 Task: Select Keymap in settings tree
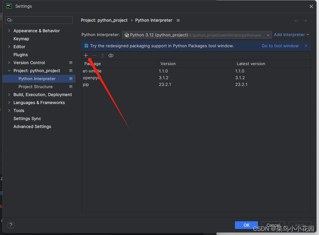[x=21, y=39]
